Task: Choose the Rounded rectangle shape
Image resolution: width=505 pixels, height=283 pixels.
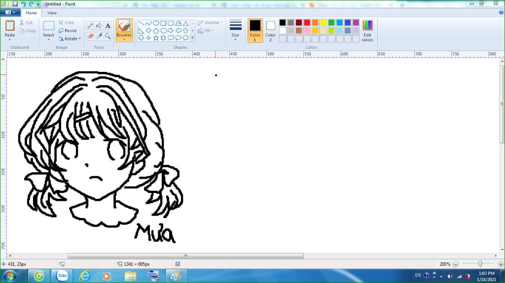Action: 171,23
